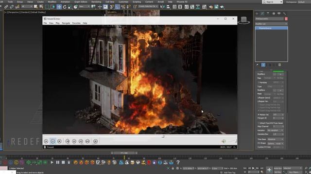Toggle the Particles checkbox
311x174 pixels.
pyautogui.click(x=259, y=83)
